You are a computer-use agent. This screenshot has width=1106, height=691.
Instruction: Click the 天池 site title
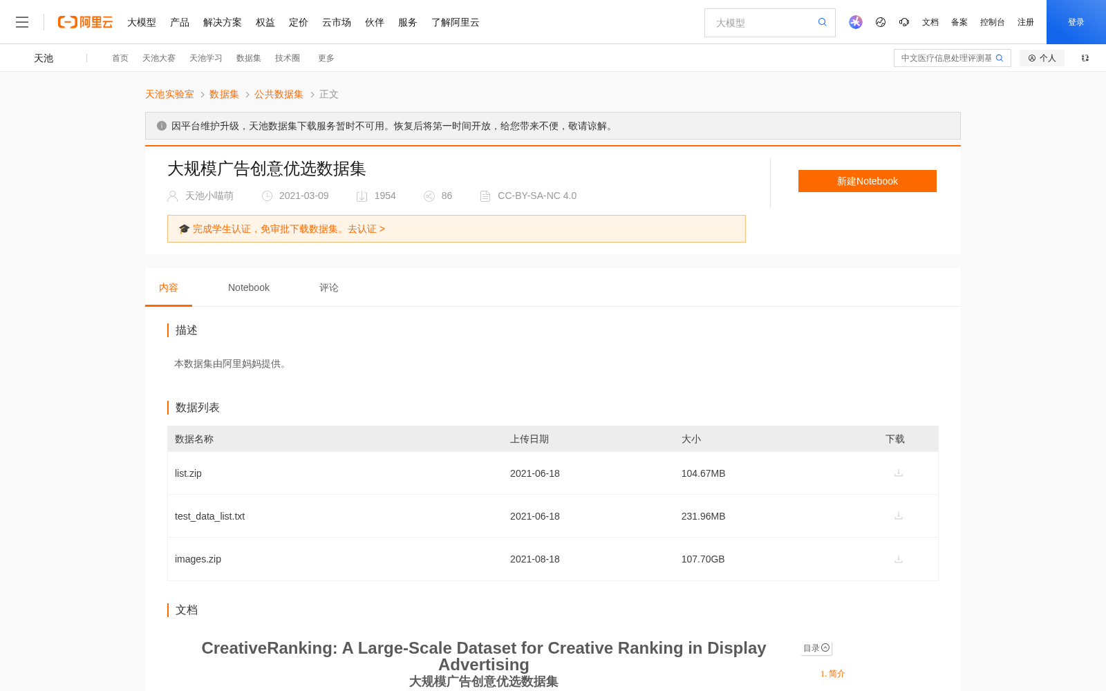click(x=44, y=58)
